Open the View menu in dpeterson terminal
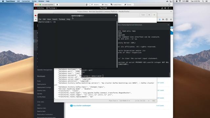 [49, 19]
